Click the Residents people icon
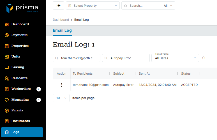 click(x=7, y=78)
